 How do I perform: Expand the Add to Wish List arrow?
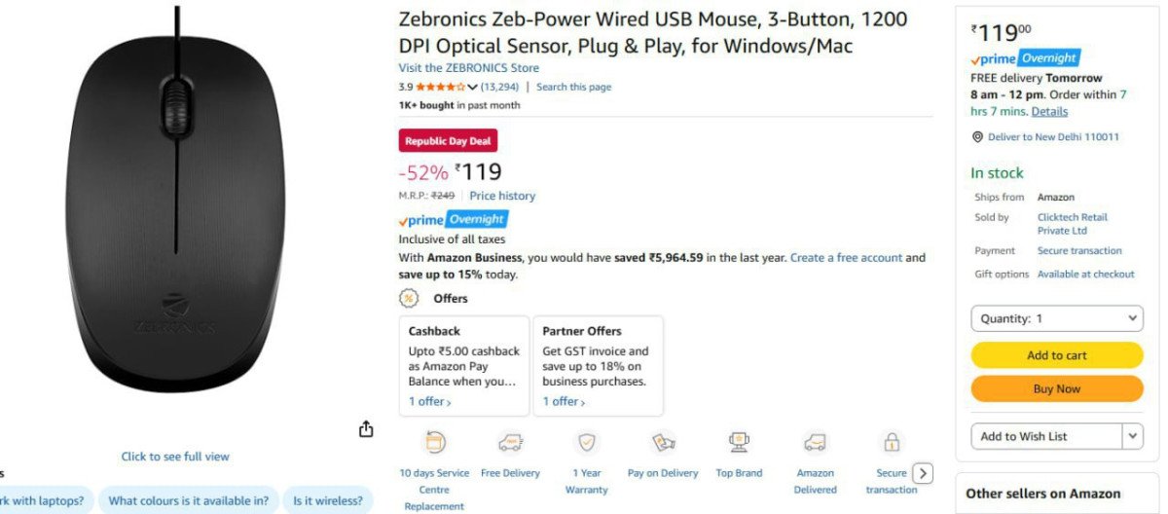click(x=1133, y=436)
